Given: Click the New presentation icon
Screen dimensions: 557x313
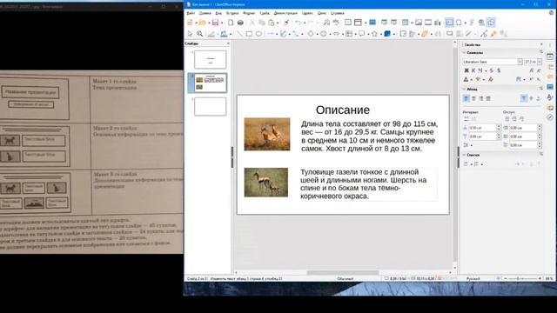Looking at the screenshot, I should 190,23.
